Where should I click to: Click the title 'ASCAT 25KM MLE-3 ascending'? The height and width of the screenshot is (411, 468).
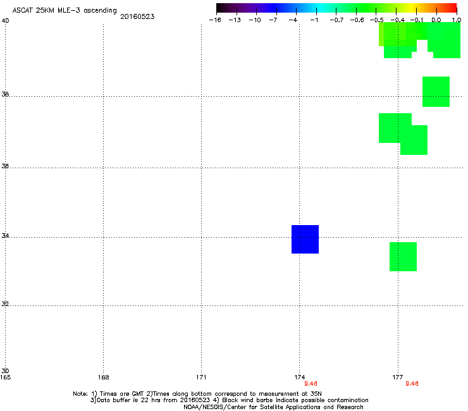[x=65, y=11]
